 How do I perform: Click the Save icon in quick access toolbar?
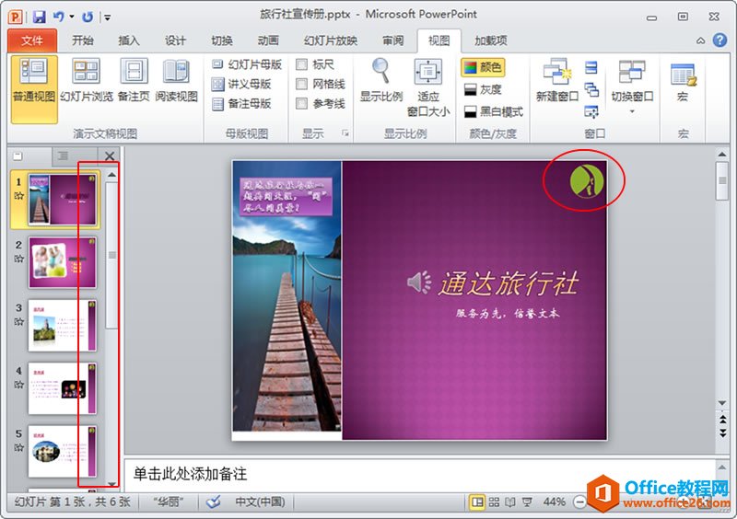(40, 17)
